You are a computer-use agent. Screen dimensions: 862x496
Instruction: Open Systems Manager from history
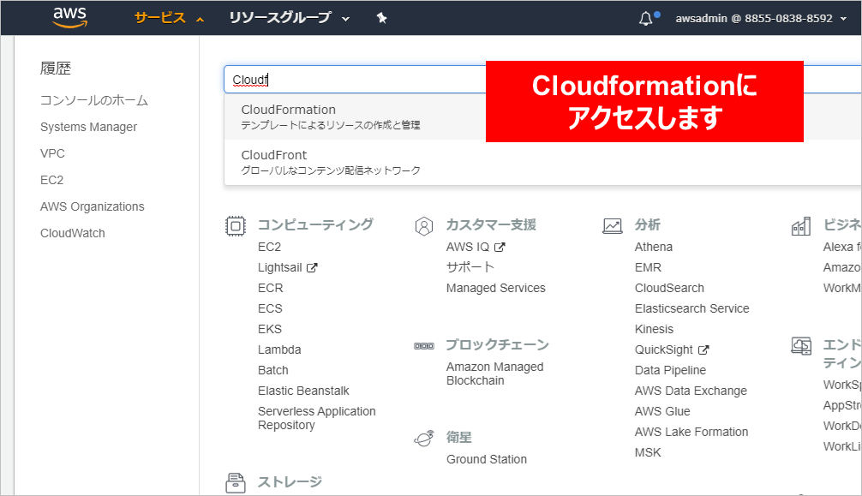88,127
